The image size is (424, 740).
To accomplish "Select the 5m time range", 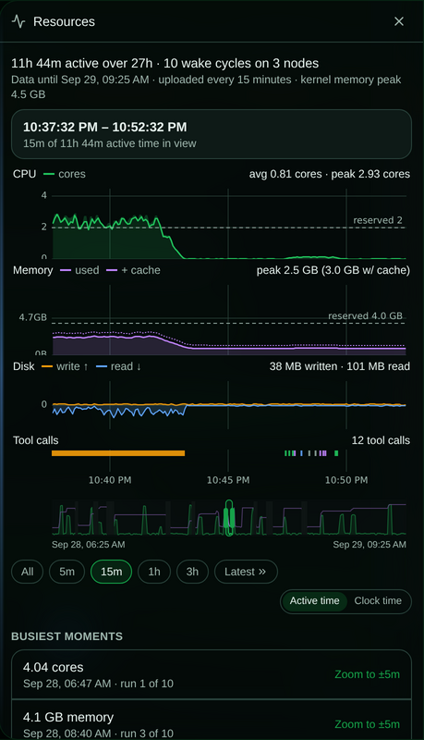I will click(x=67, y=572).
